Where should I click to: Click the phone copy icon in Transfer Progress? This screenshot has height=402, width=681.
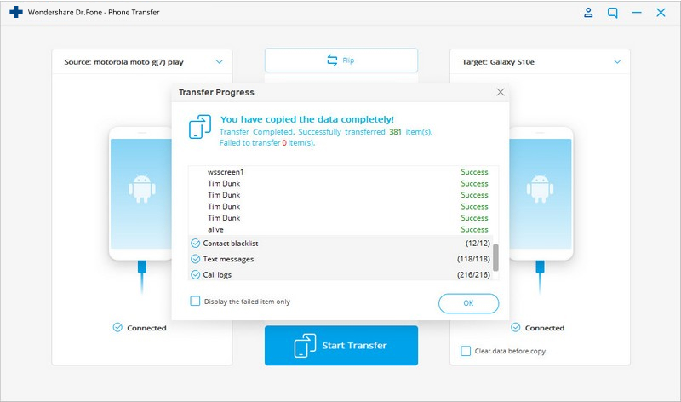(x=200, y=126)
